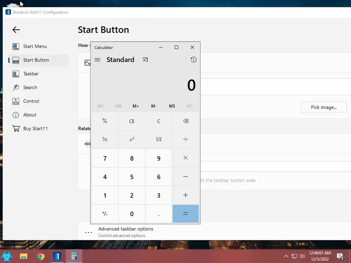The height and width of the screenshot is (263, 351).
Task: Click the square root key
Action: [x=159, y=139]
